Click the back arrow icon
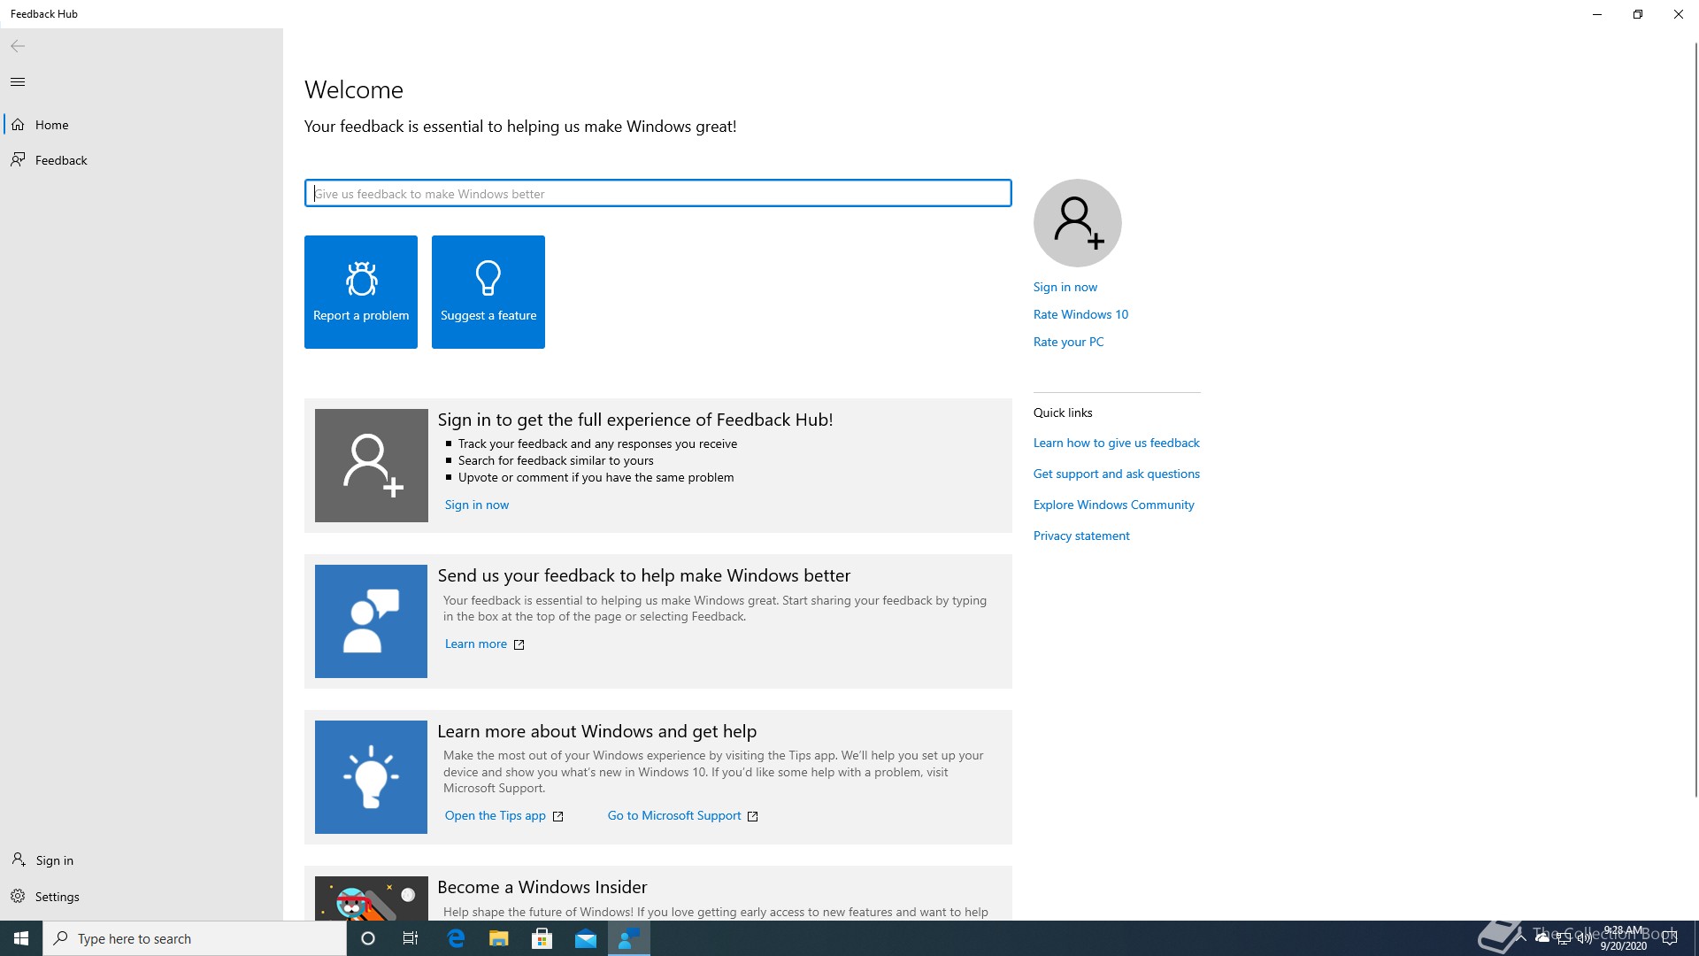 tap(18, 46)
